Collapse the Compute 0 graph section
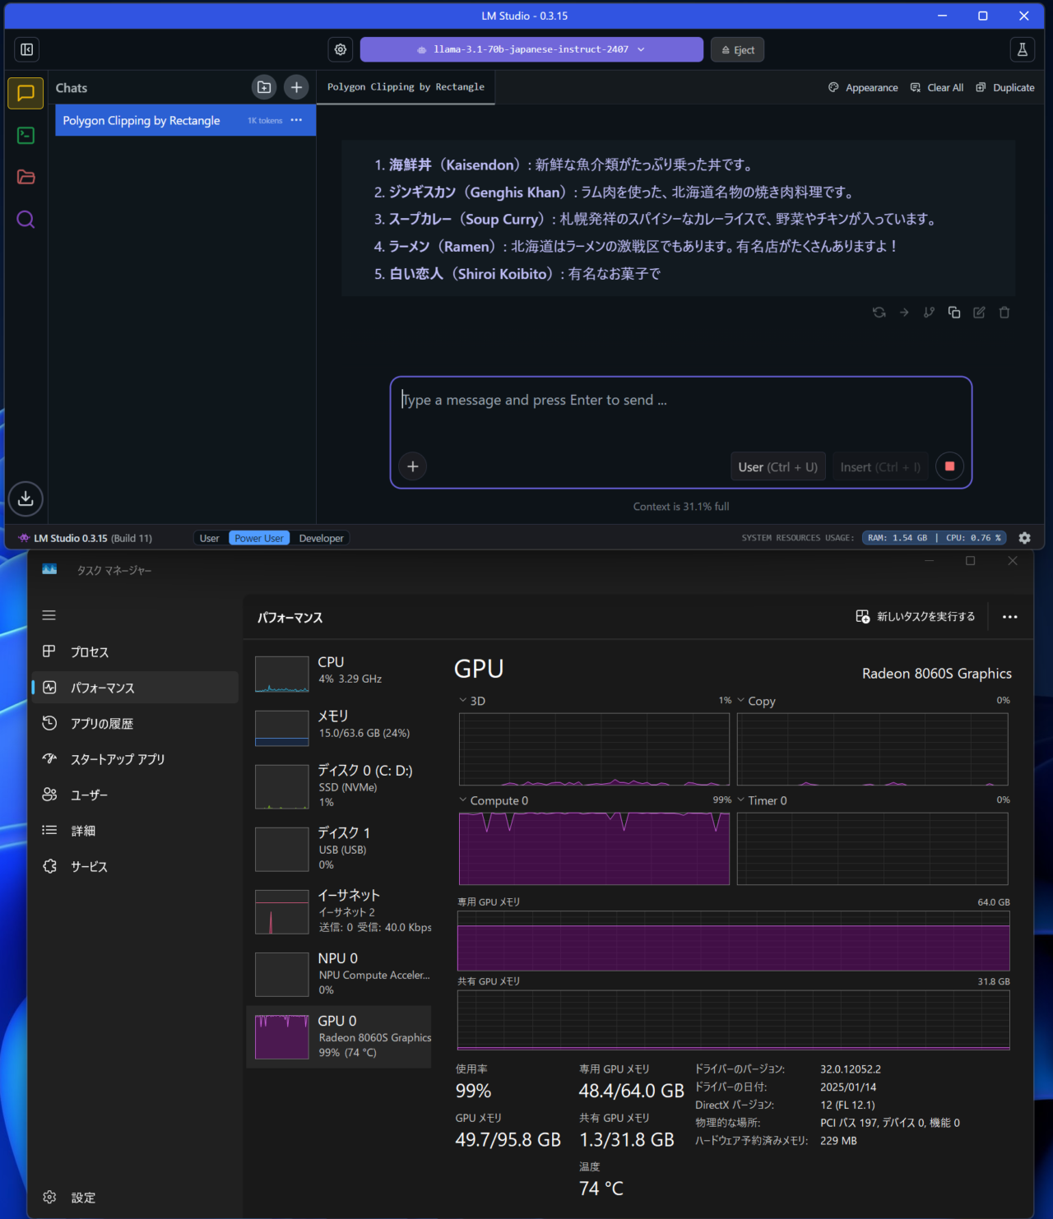The image size is (1053, 1219). (x=462, y=800)
